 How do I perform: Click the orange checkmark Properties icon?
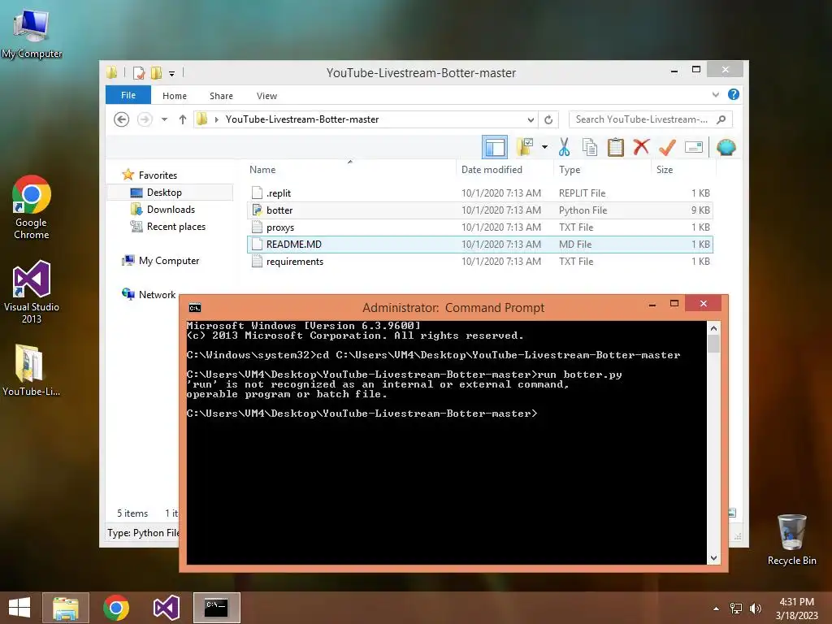(x=667, y=147)
